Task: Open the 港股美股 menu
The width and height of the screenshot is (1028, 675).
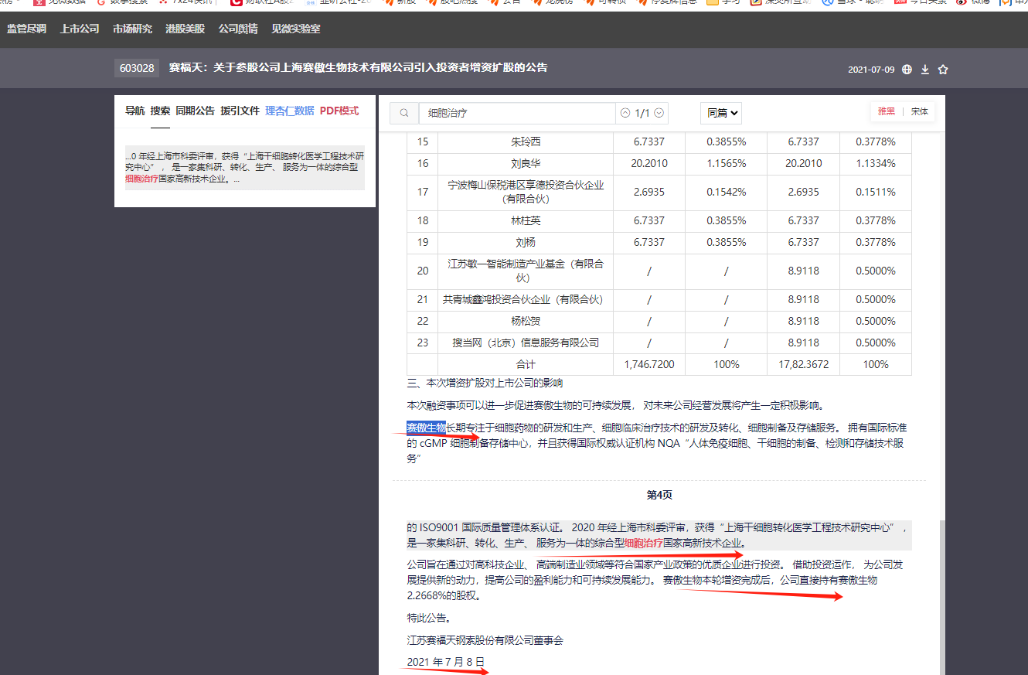Action: point(186,29)
